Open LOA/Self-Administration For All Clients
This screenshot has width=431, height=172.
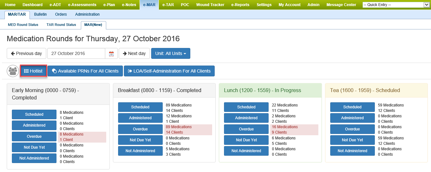point(169,71)
